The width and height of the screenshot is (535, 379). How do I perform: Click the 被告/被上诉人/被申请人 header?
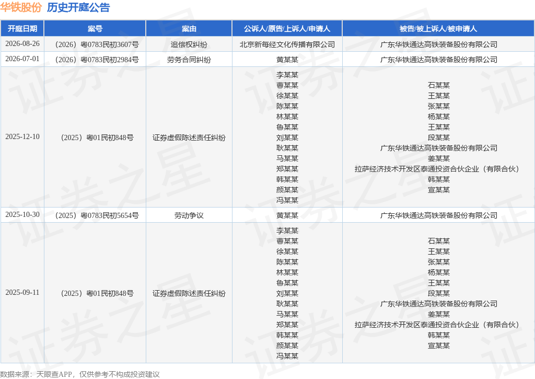point(438,28)
